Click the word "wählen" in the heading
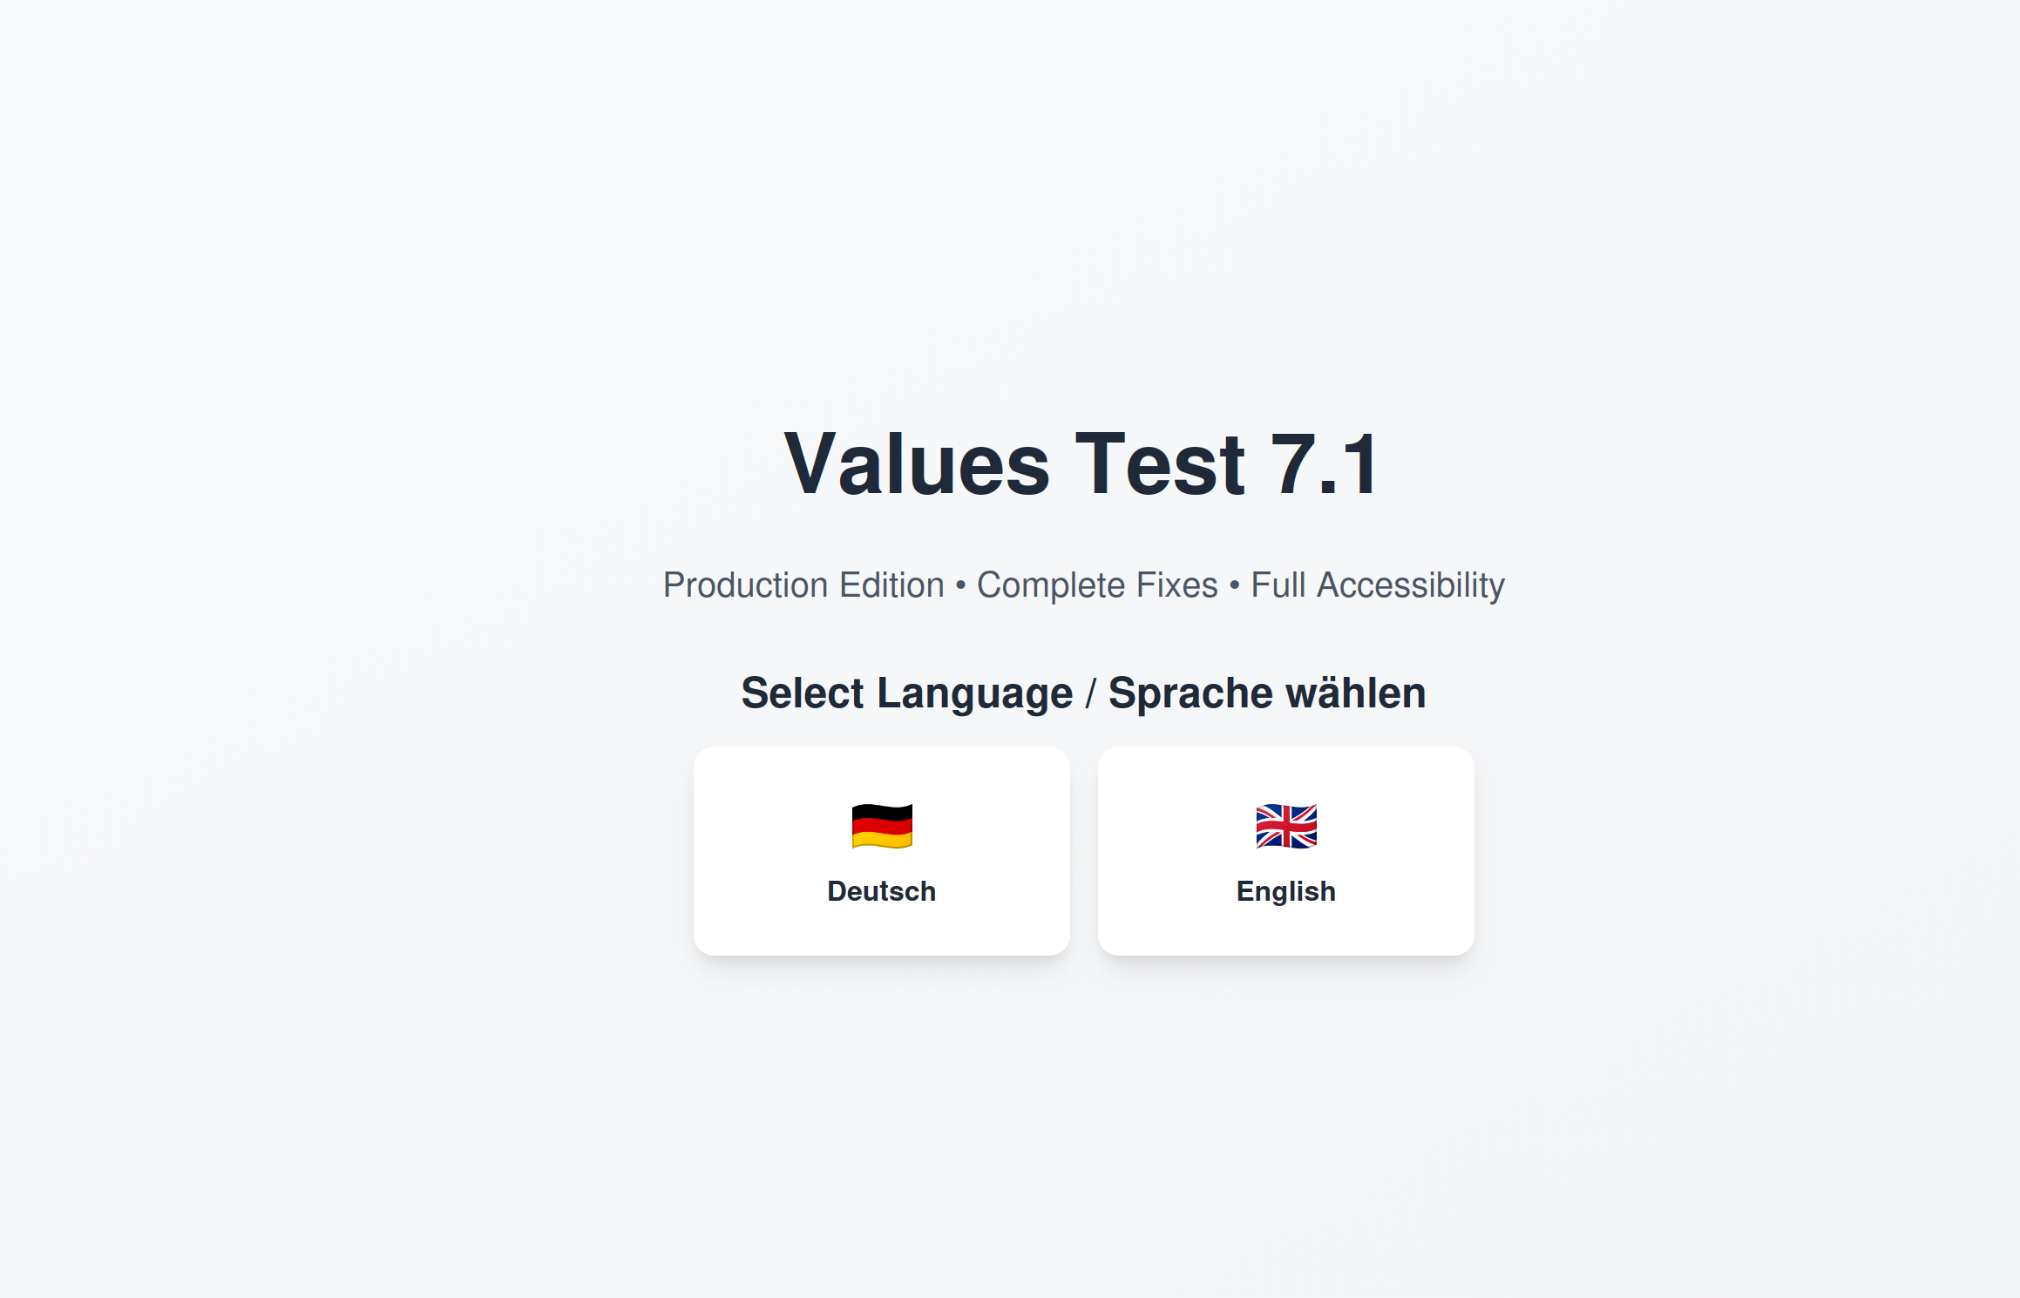 (1355, 693)
